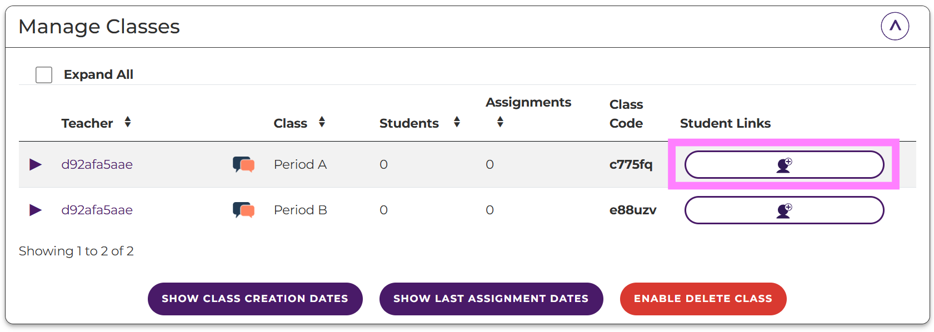Expand the Period A row triangle
The width and height of the screenshot is (934, 332).
pos(36,164)
